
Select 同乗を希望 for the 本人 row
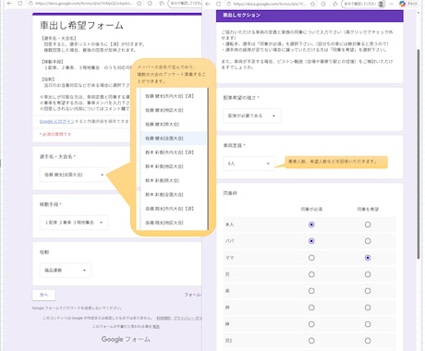tap(368, 224)
